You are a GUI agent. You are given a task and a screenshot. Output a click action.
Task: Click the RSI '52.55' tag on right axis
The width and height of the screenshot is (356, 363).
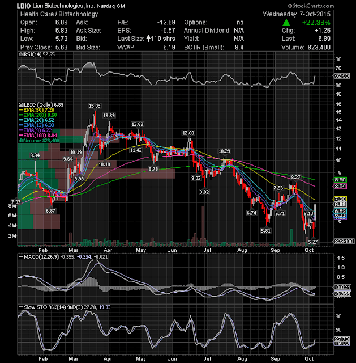342,75
